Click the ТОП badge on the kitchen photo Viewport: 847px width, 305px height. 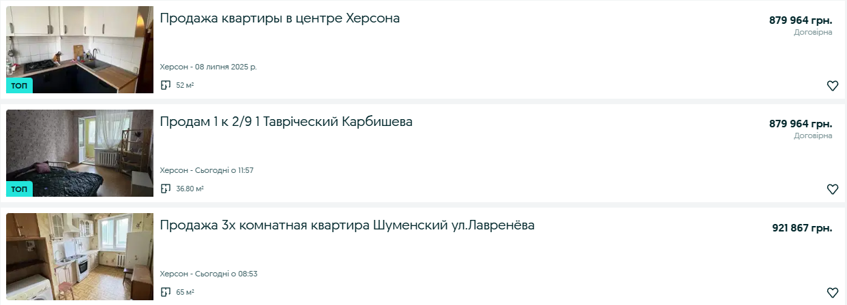pyautogui.click(x=19, y=86)
